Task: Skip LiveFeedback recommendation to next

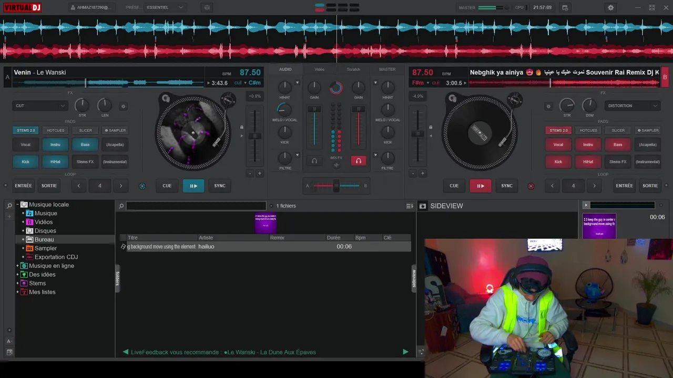Action: coord(405,352)
